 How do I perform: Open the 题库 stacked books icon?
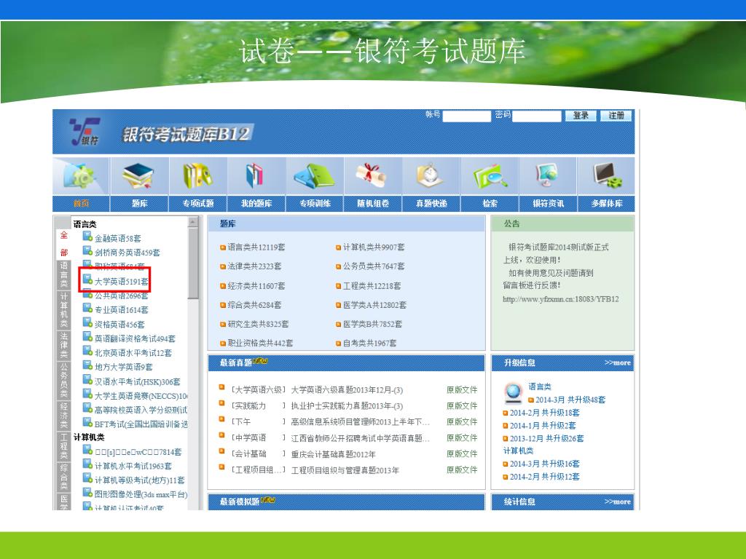(x=138, y=176)
